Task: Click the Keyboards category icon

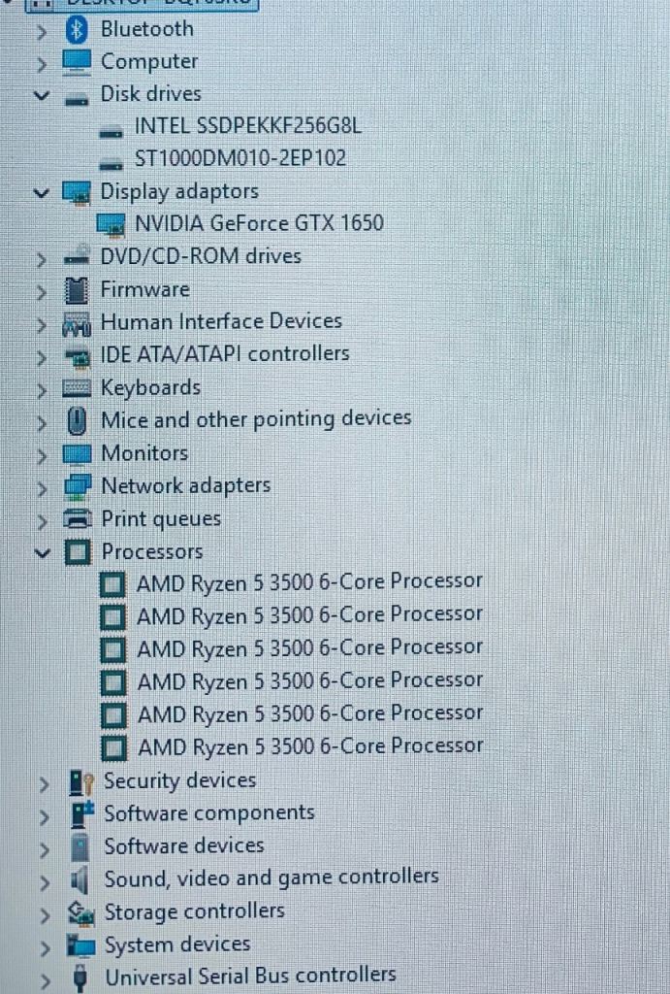Action: tap(76, 388)
